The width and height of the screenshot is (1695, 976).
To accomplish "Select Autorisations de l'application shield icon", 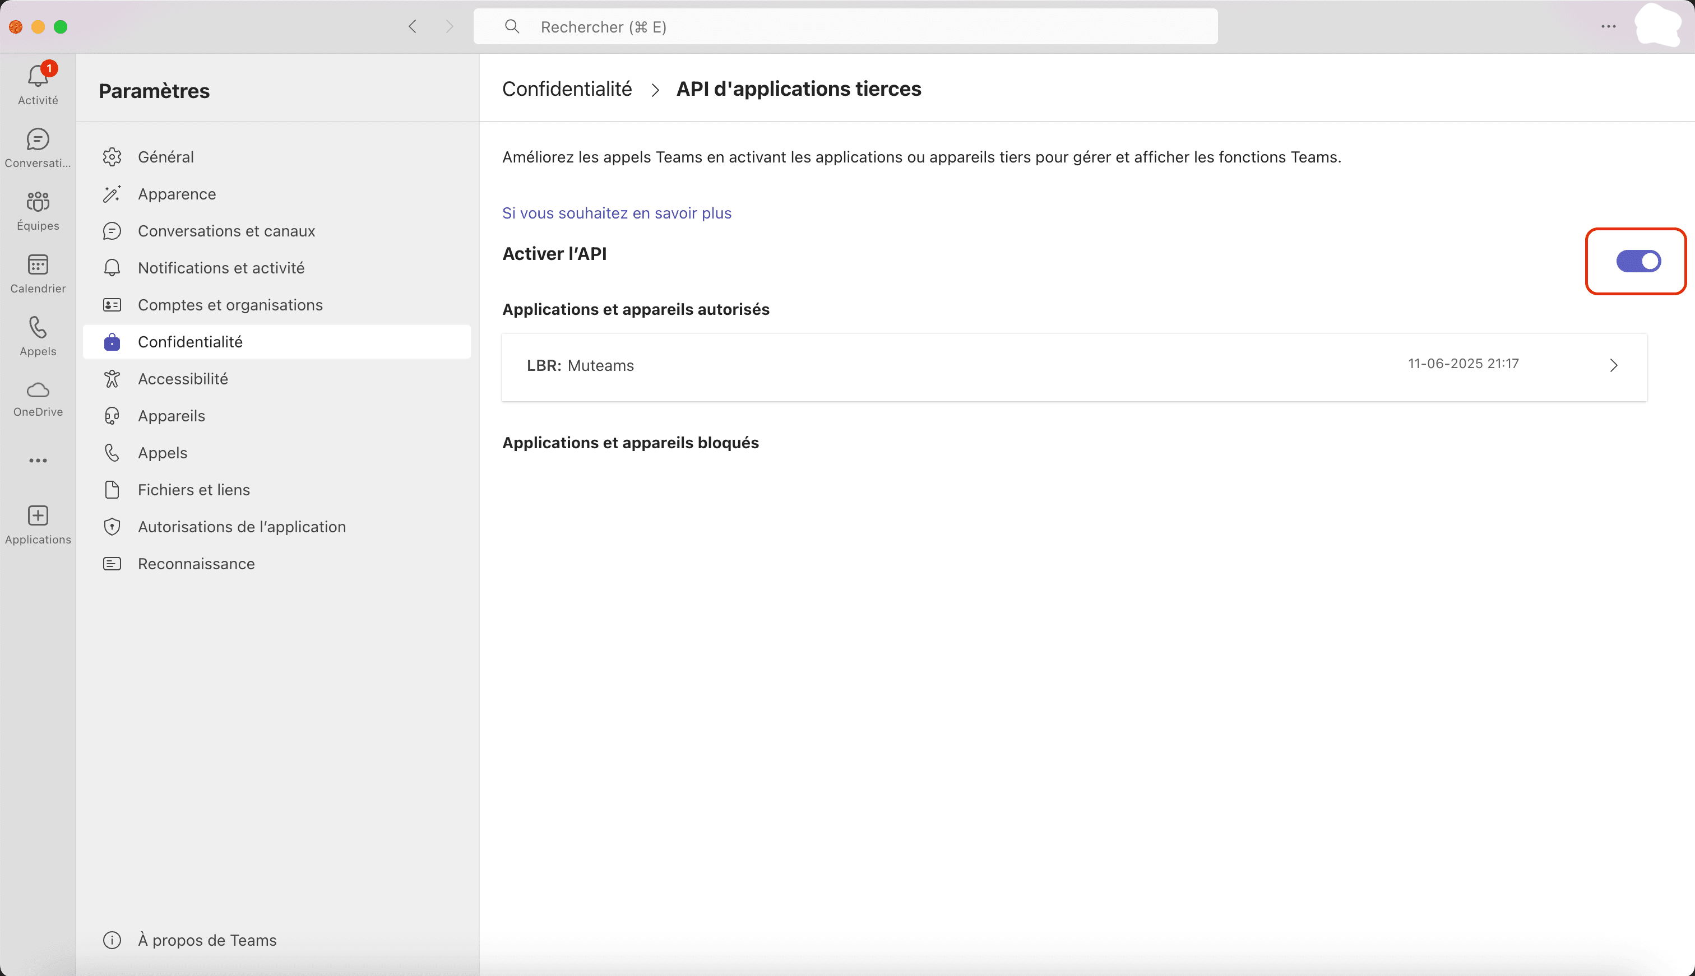I will pos(112,527).
